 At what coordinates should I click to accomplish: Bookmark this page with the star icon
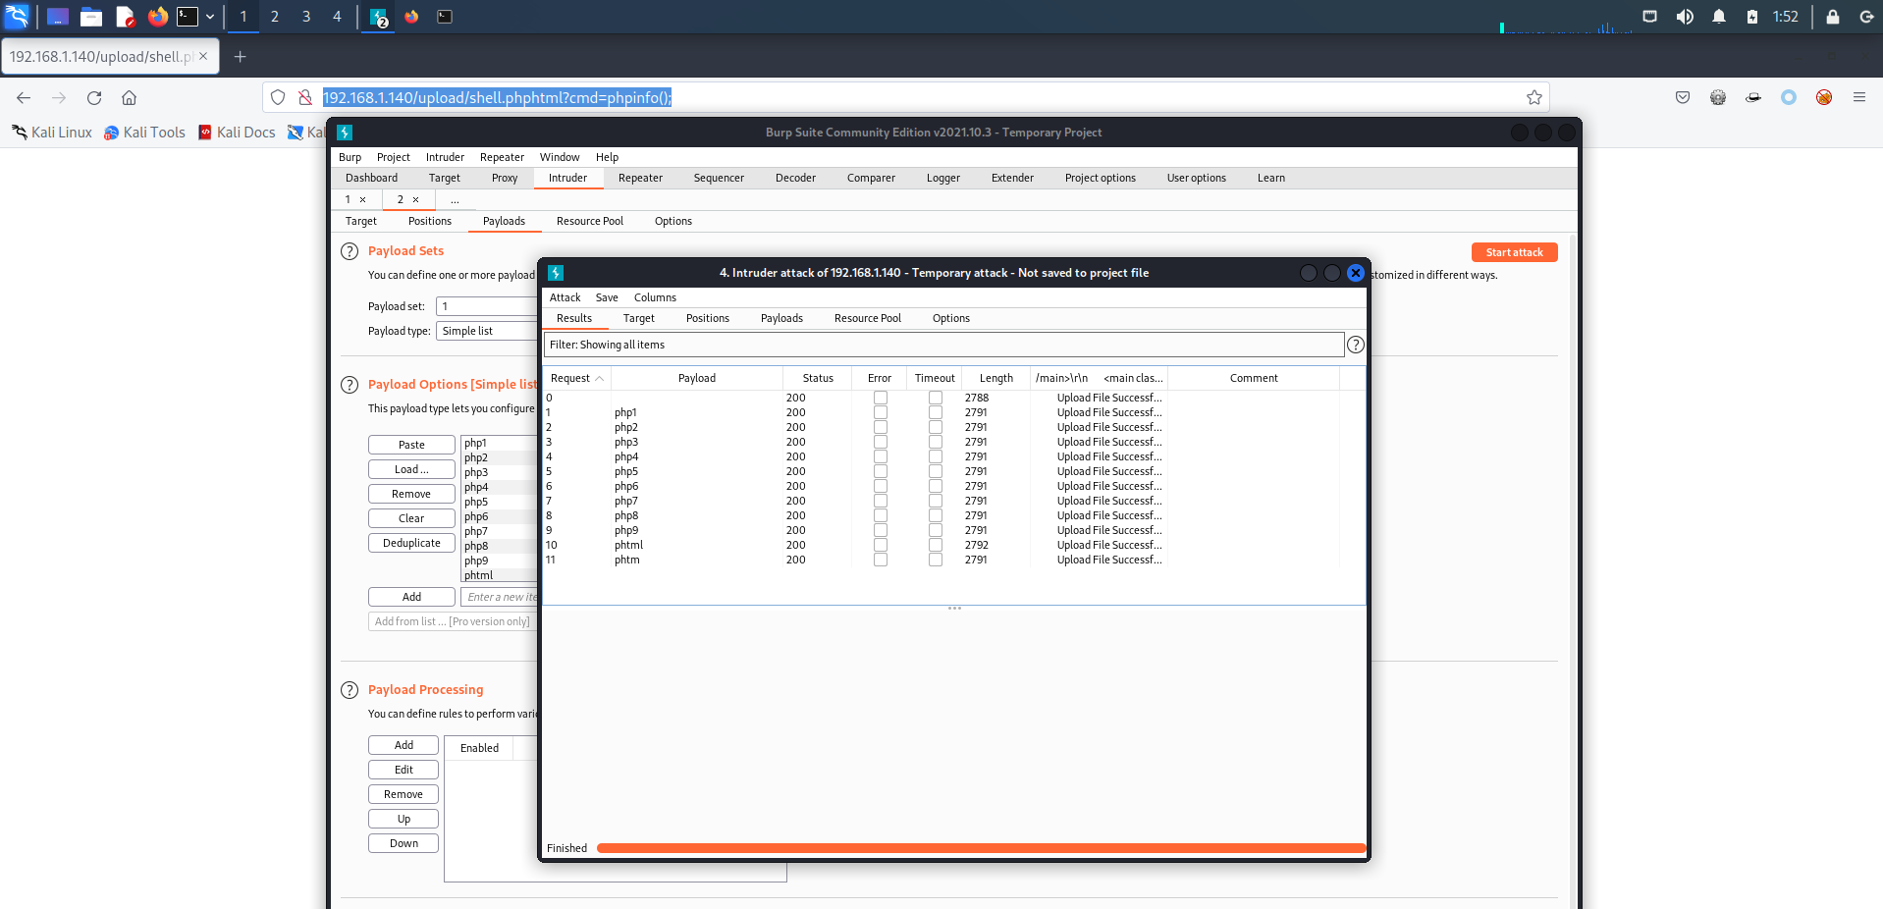click(x=1534, y=97)
